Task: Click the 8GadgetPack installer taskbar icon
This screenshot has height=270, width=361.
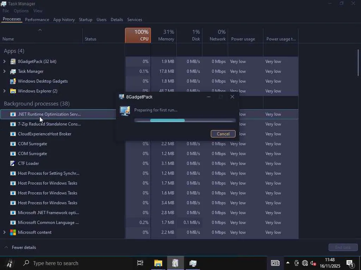Action: tap(175, 263)
